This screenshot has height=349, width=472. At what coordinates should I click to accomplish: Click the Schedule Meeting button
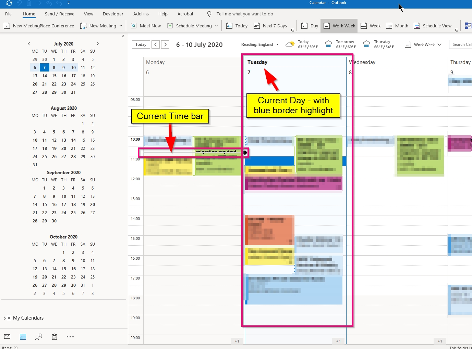click(190, 26)
